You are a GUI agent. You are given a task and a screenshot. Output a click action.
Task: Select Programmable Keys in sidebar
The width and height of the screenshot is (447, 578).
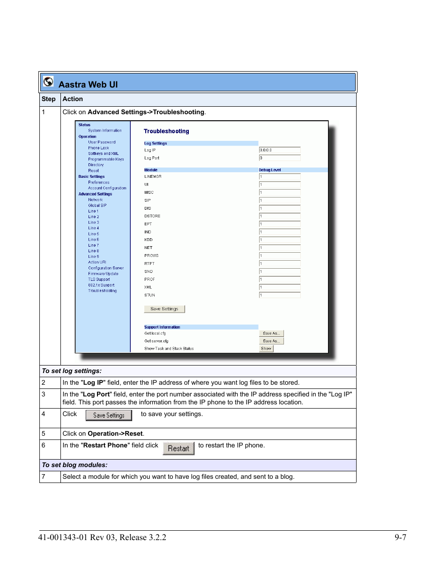coord(106,159)
